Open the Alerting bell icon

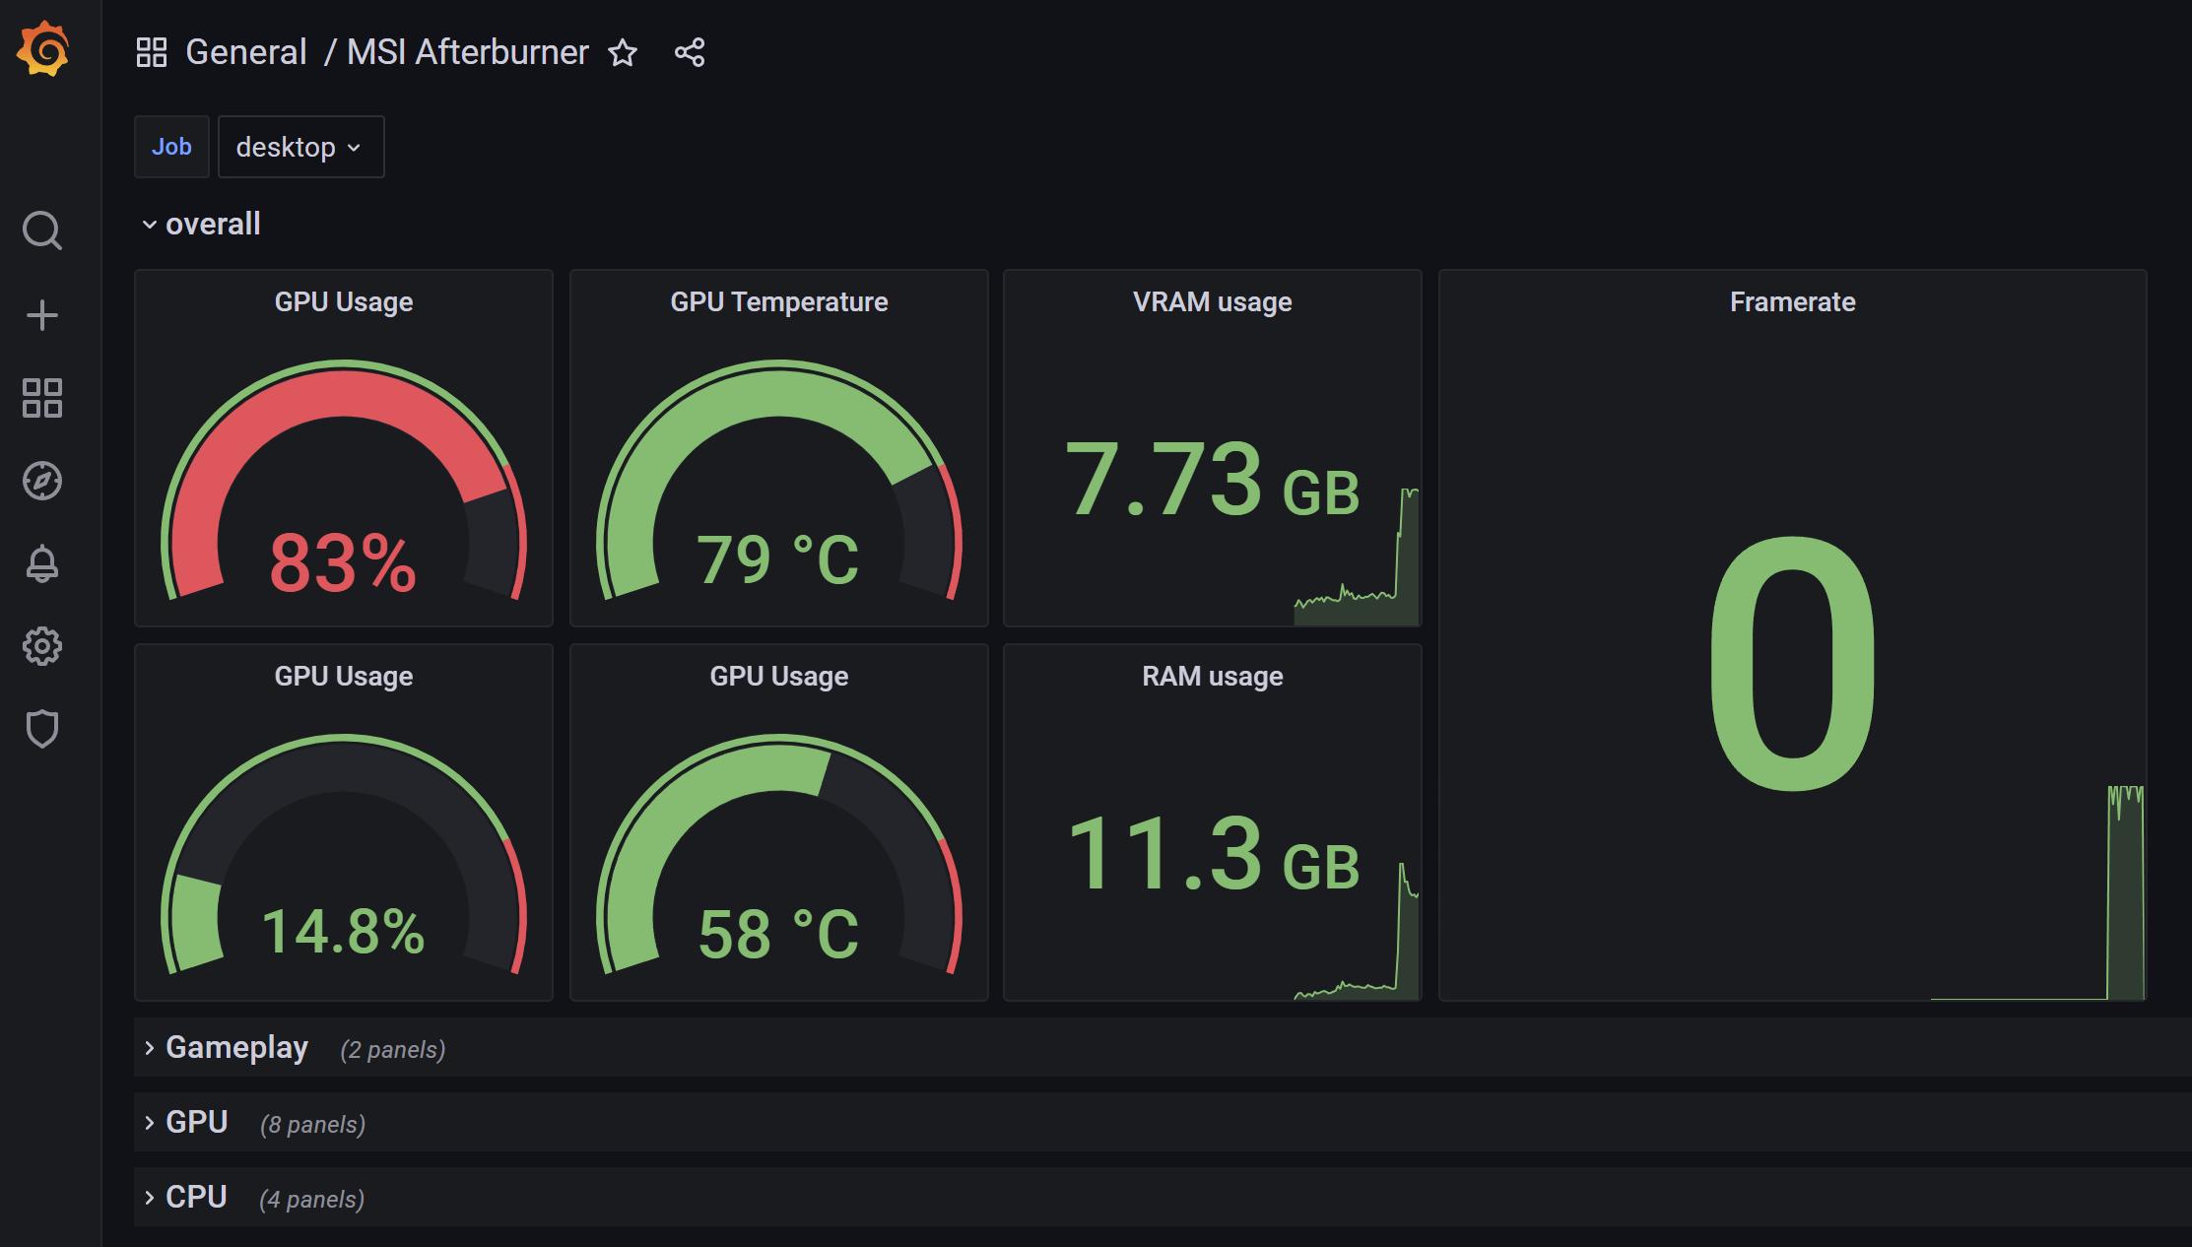coord(42,563)
